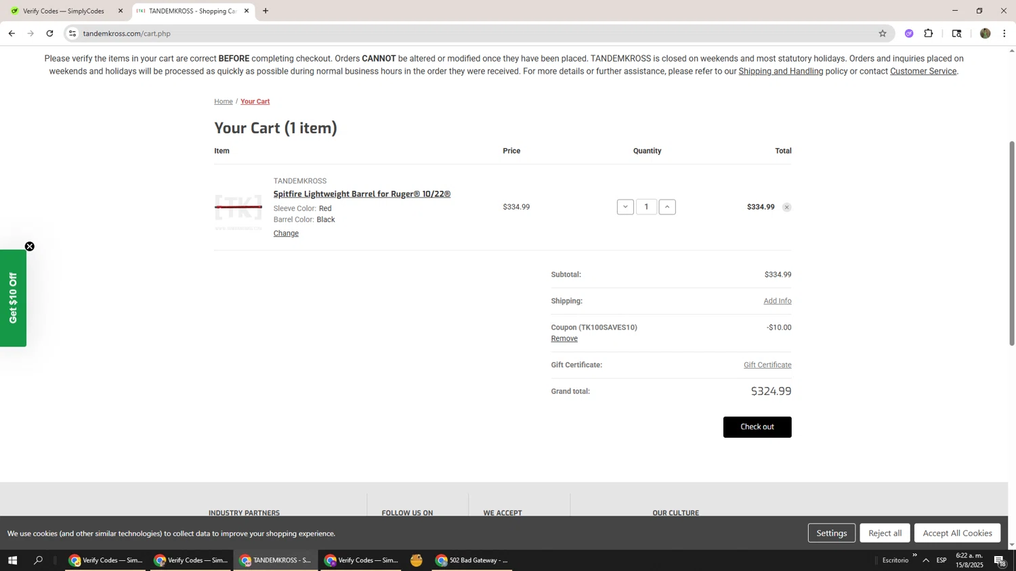
Task: Open a new browser tab
Action: (x=266, y=11)
